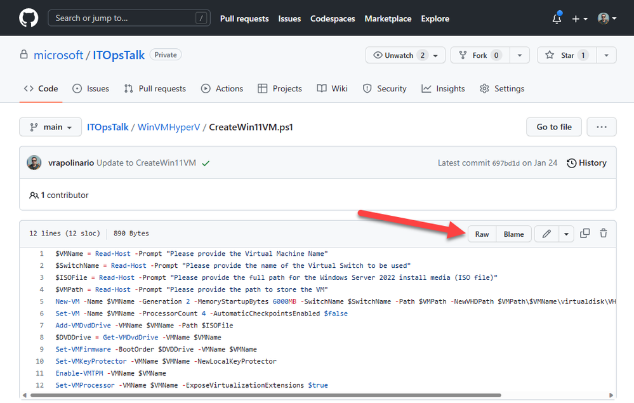Click the scroll-right arrow of the code view
The image size is (634, 403).
click(x=611, y=395)
